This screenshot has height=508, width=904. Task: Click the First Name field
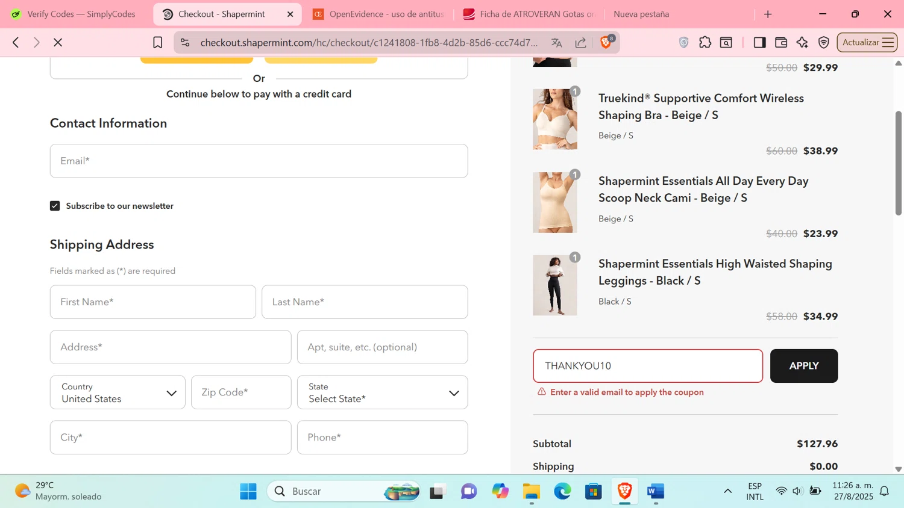[x=152, y=302]
